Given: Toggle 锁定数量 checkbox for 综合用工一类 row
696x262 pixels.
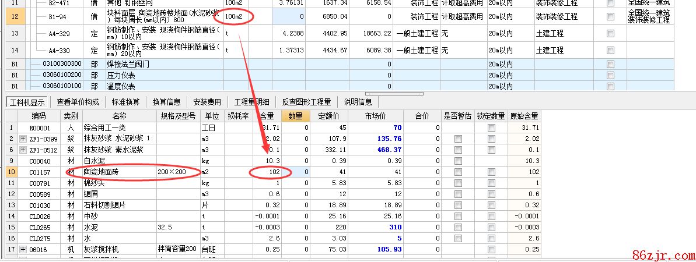Looking at the screenshot, I should click(x=491, y=128).
